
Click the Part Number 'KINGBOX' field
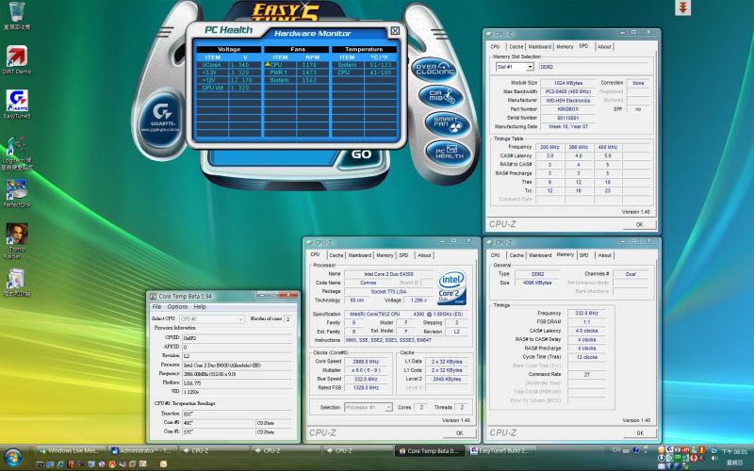pos(568,109)
